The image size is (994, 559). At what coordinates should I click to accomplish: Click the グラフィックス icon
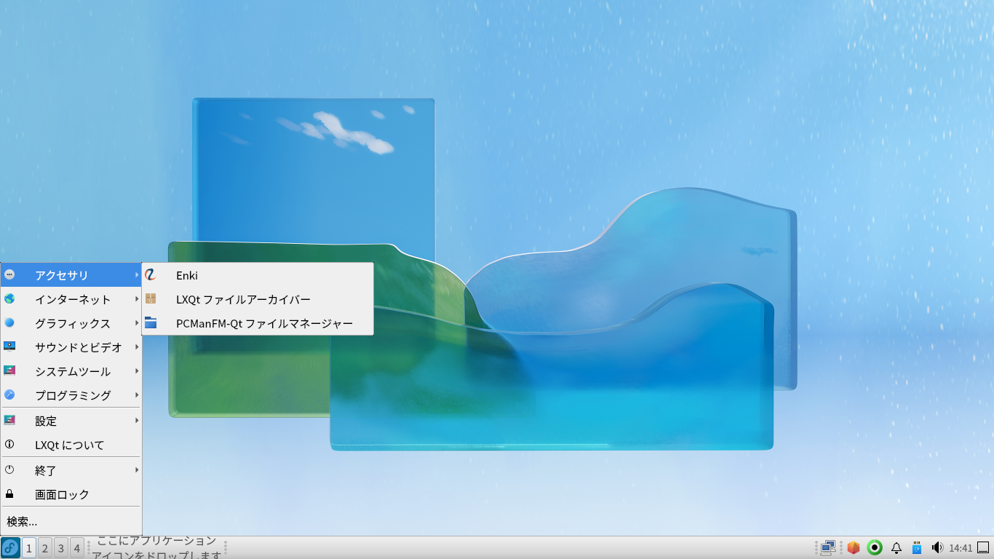tap(9, 322)
